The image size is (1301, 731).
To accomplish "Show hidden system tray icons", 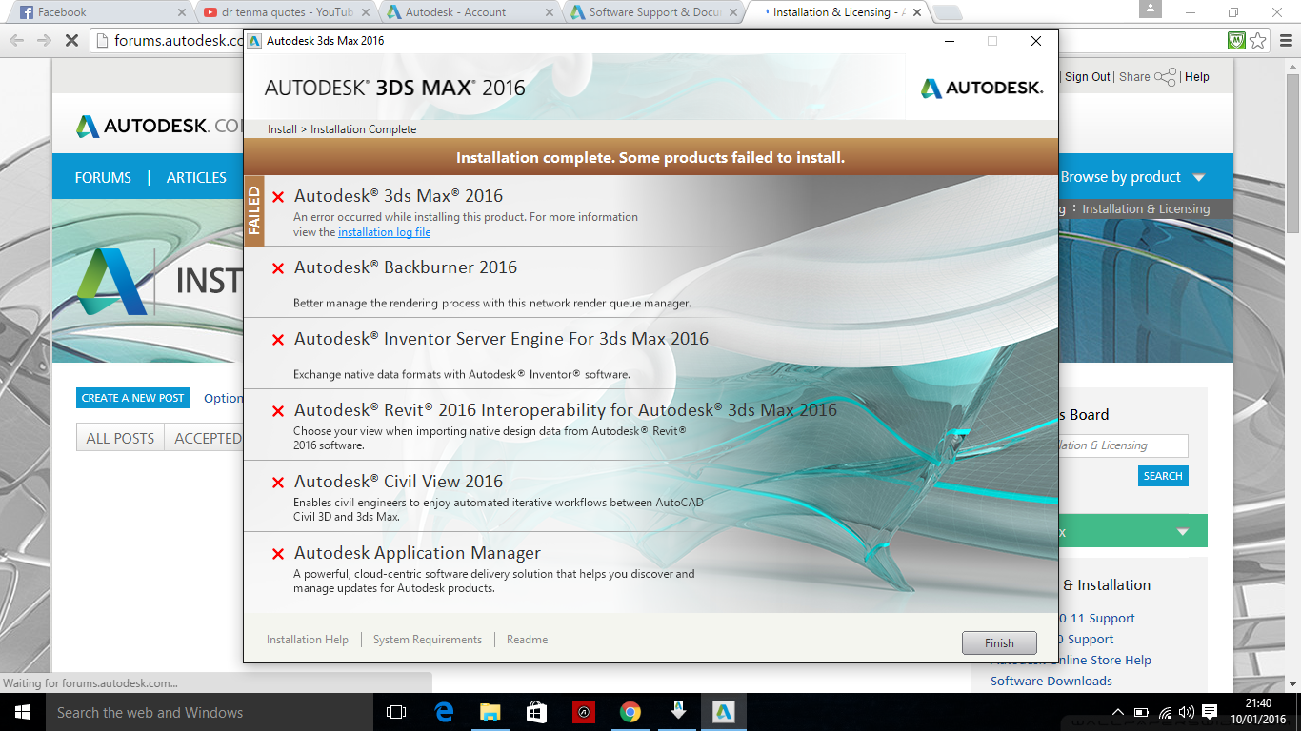I will (x=1119, y=712).
